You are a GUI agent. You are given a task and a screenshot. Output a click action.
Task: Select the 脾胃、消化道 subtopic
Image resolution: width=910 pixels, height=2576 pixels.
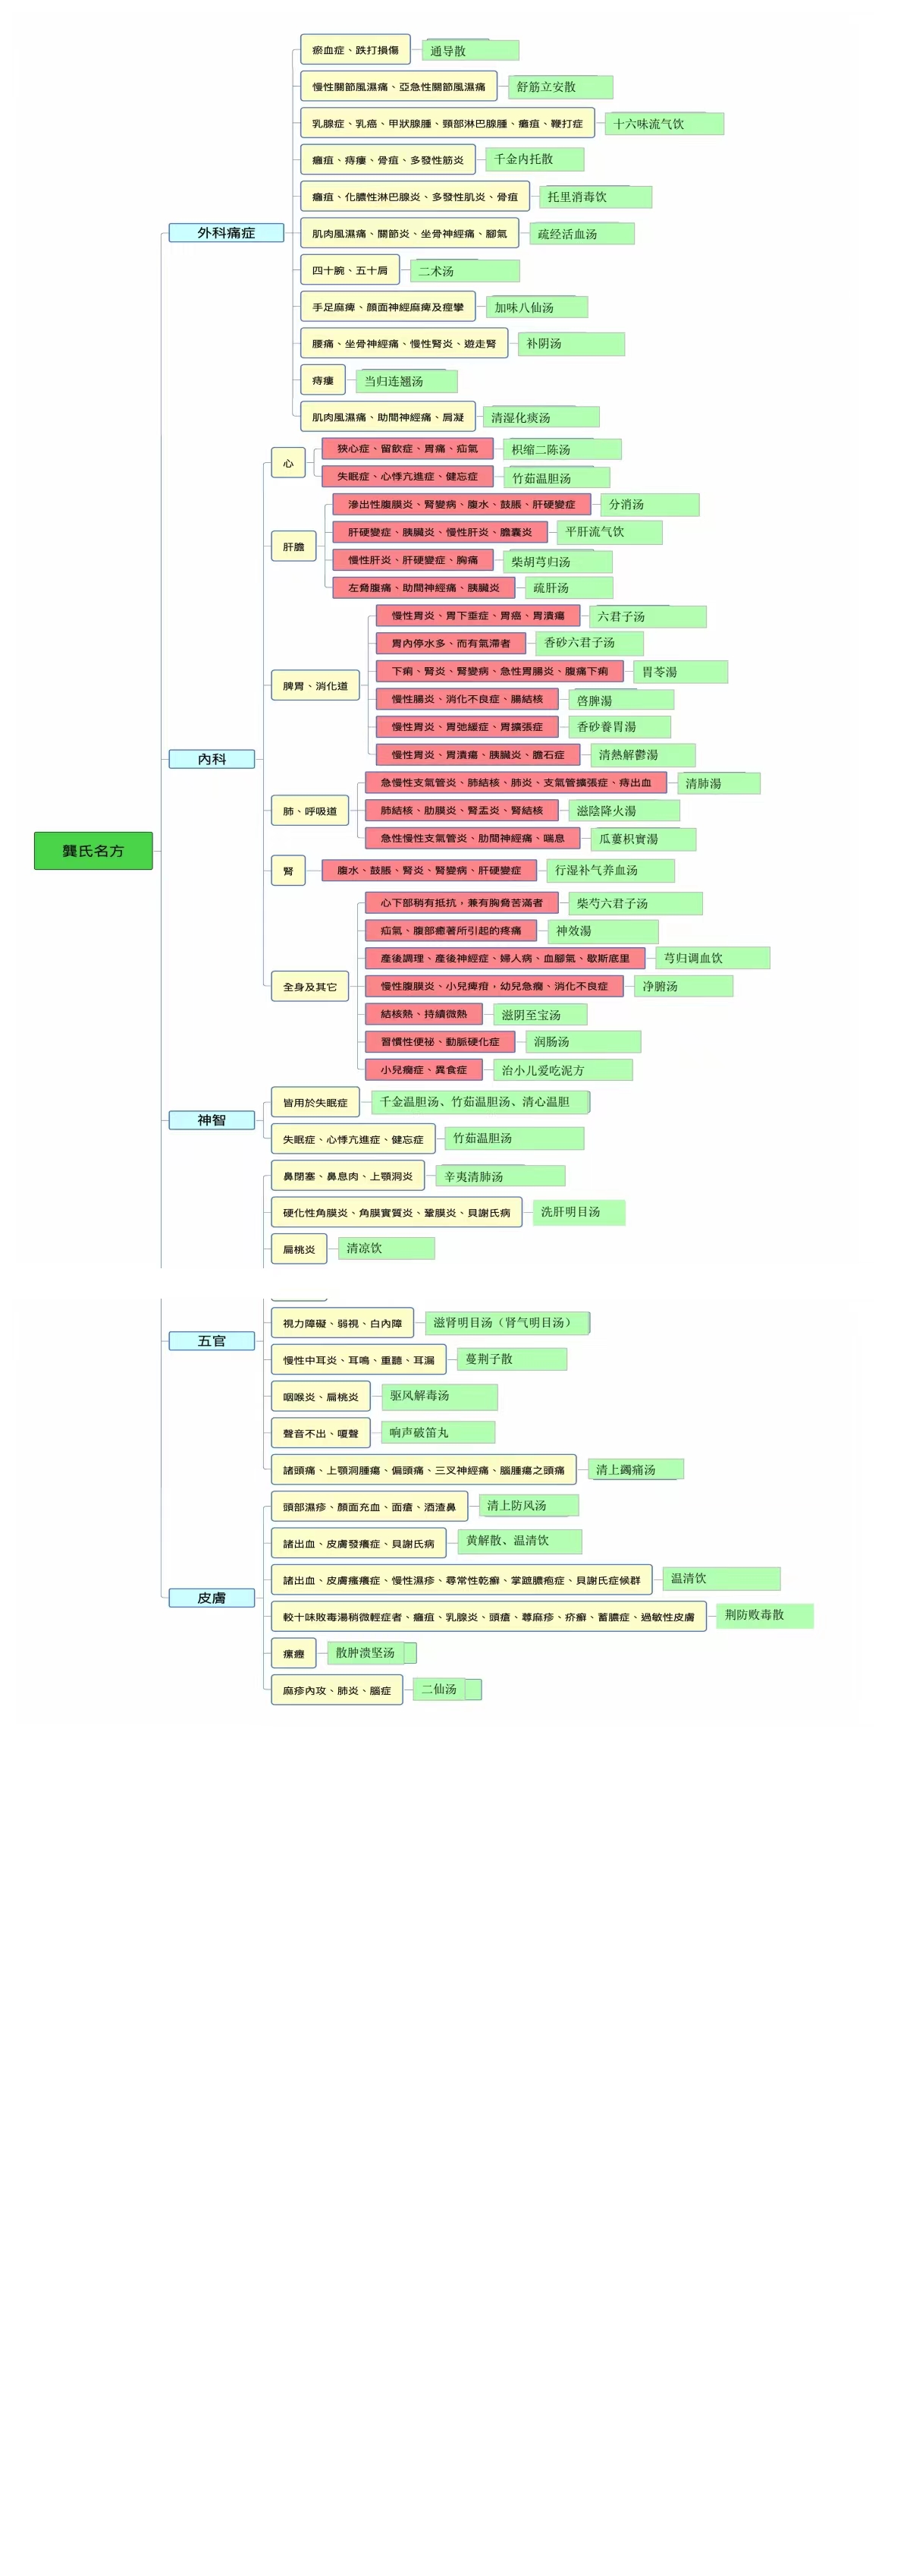click(315, 686)
